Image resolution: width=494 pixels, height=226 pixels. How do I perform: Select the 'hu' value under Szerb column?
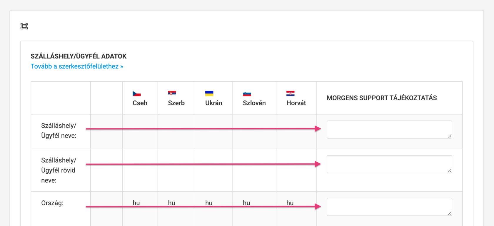pyautogui.click(x=171, y=202)
